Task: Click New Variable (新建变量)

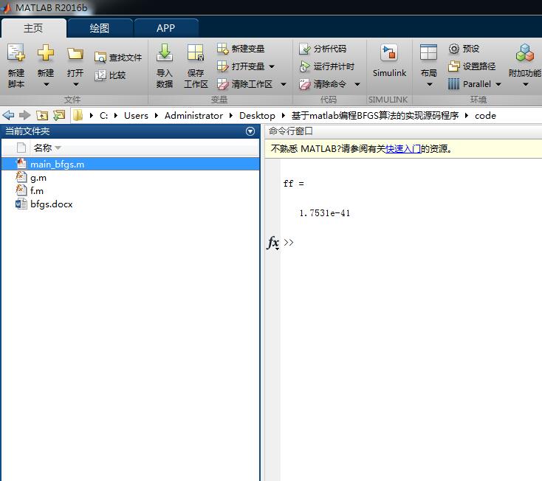Action: (241, 49)
